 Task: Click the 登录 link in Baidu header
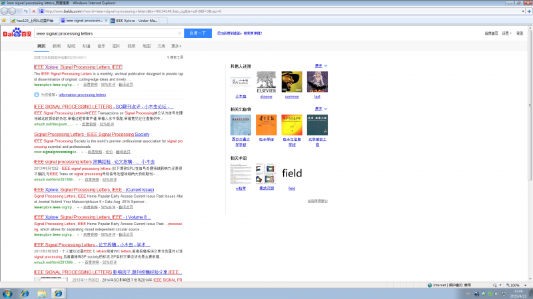pos(520,33)
